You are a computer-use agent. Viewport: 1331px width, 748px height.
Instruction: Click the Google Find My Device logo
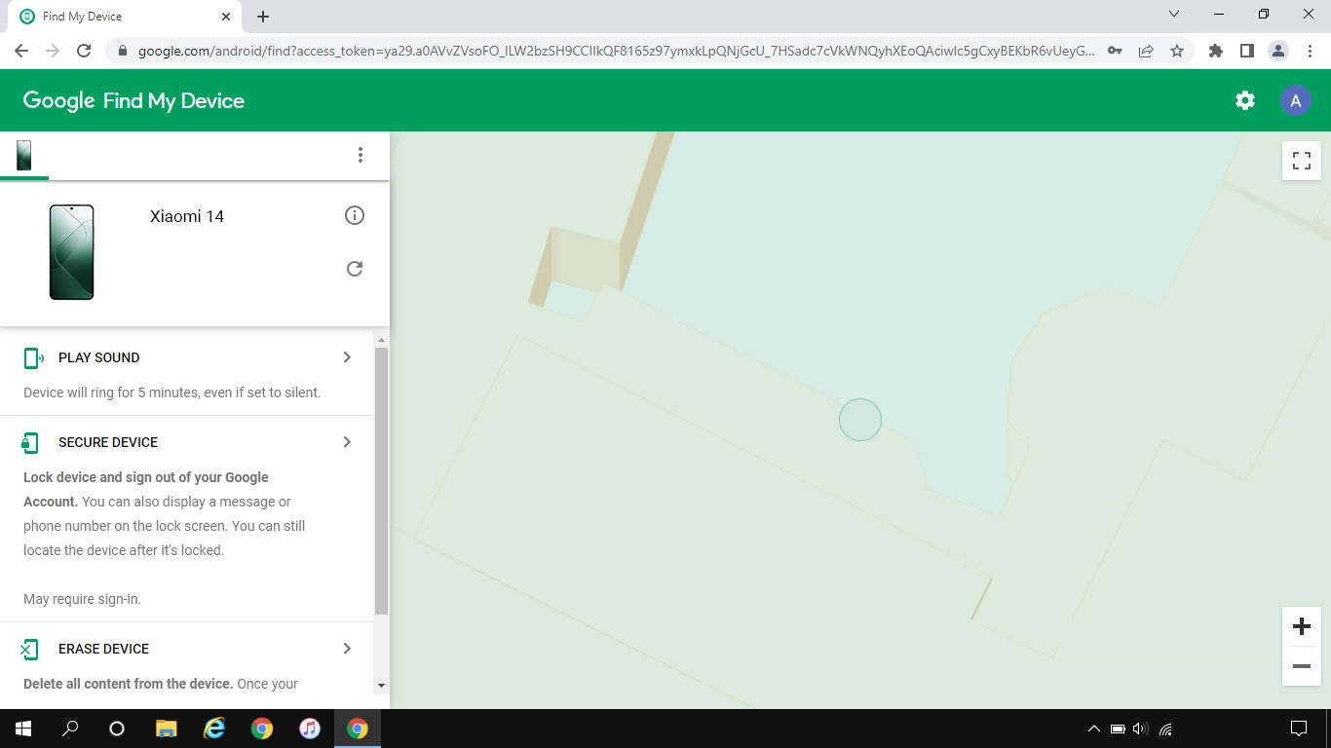[x=133, y=100]
